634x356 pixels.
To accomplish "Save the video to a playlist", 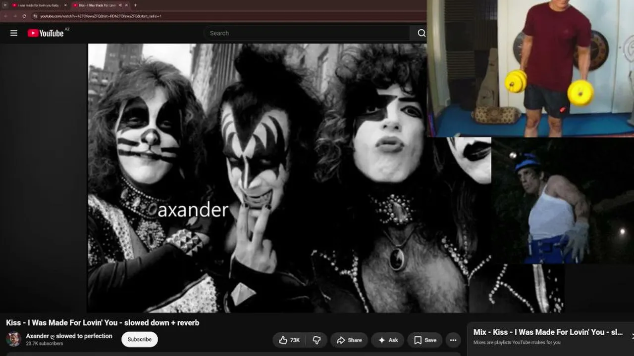I will pyautogui.click(x=425, y=340).
